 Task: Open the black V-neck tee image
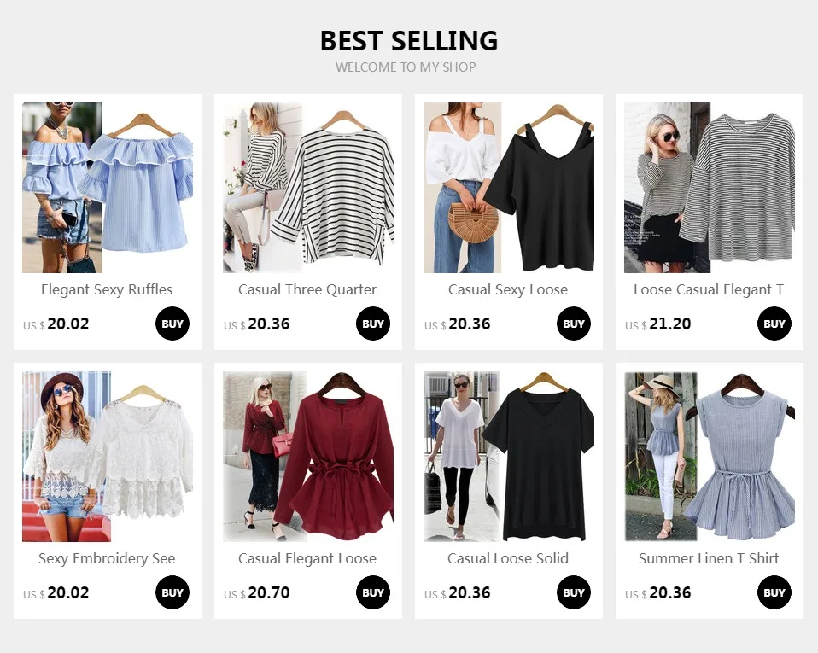tap(509, 457)
